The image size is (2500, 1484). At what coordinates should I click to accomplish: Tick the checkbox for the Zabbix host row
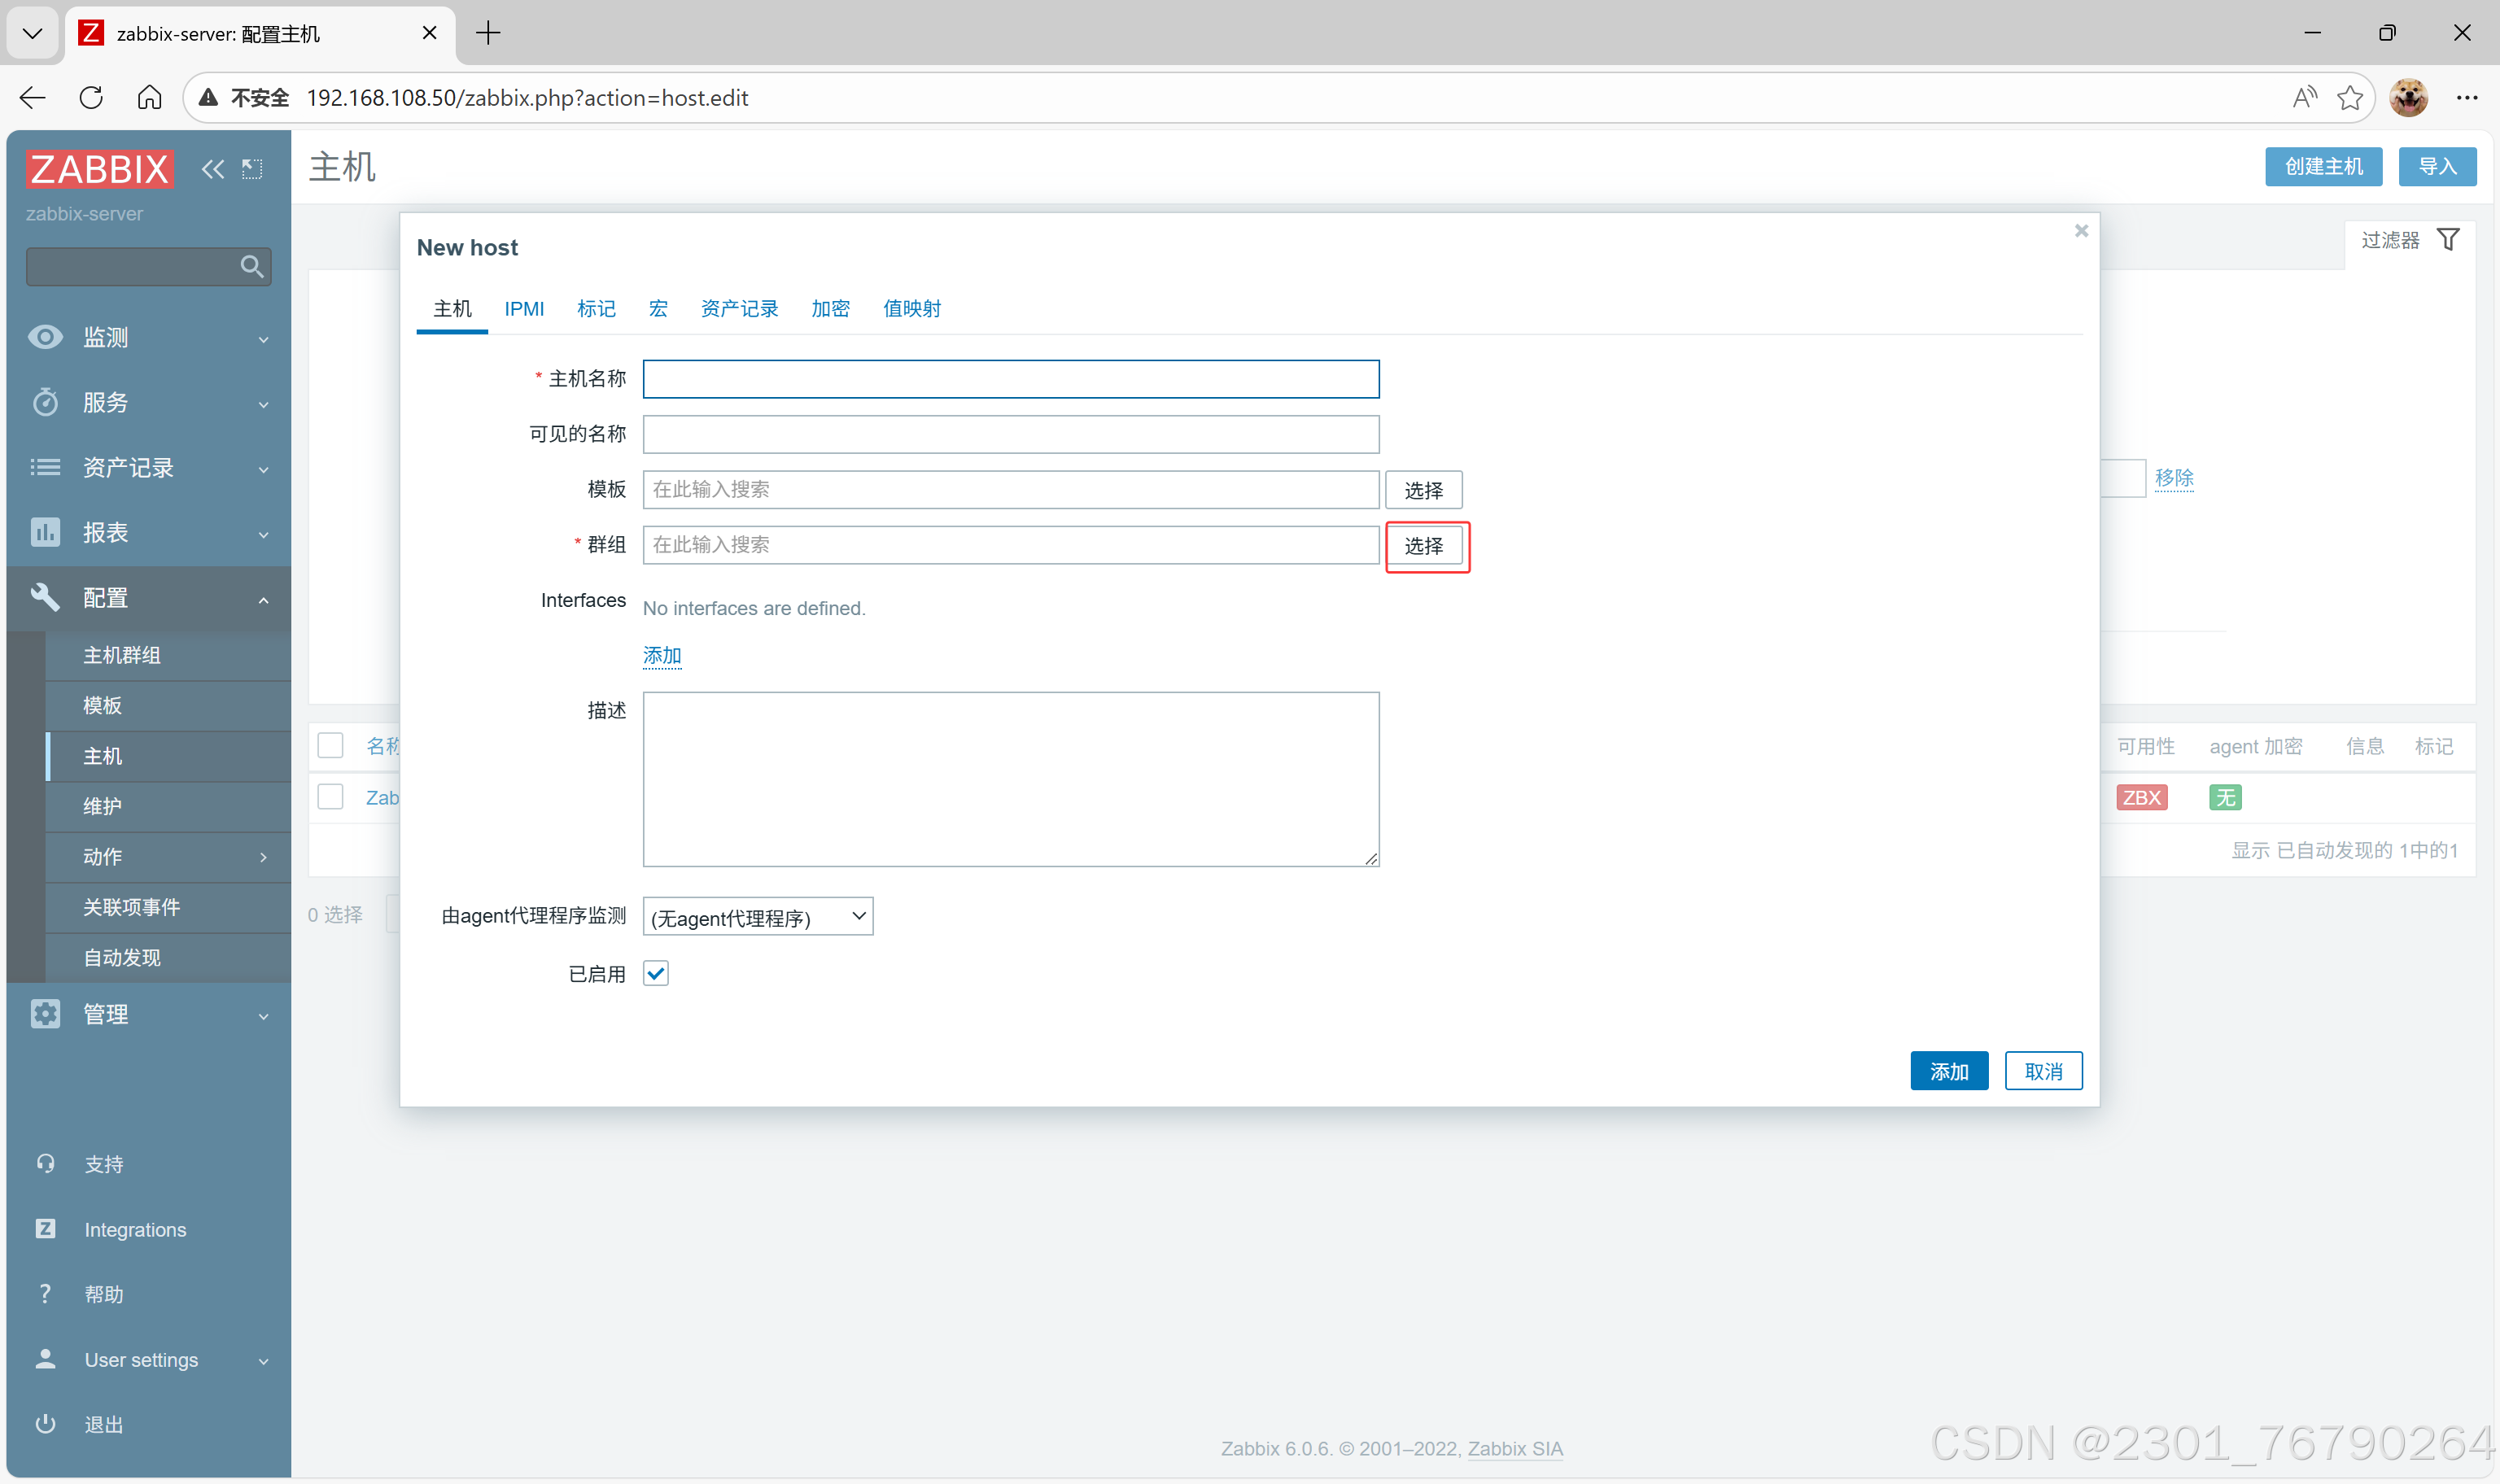click(x=330, y=797)
